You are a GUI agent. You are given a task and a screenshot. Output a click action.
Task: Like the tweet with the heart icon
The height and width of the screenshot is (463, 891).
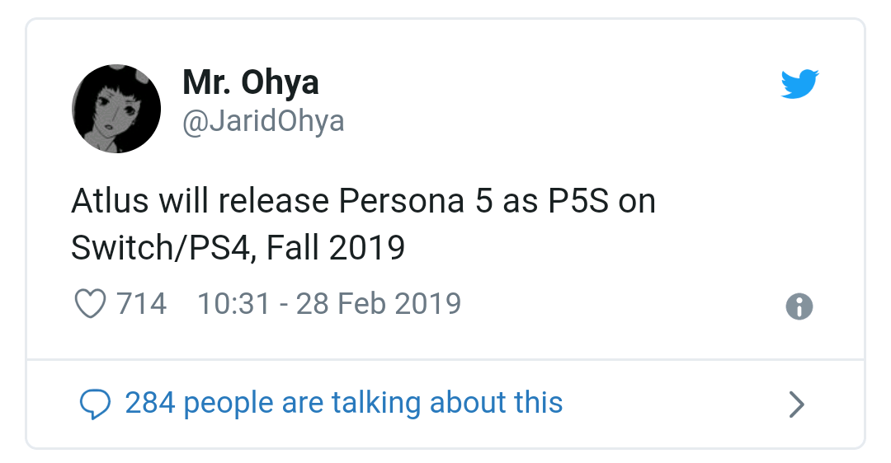(x=90, y=304)
